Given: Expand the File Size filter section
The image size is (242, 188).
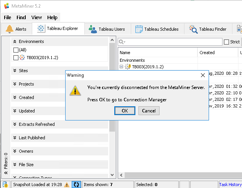Looking at the screenshot, I should [15, 165].
